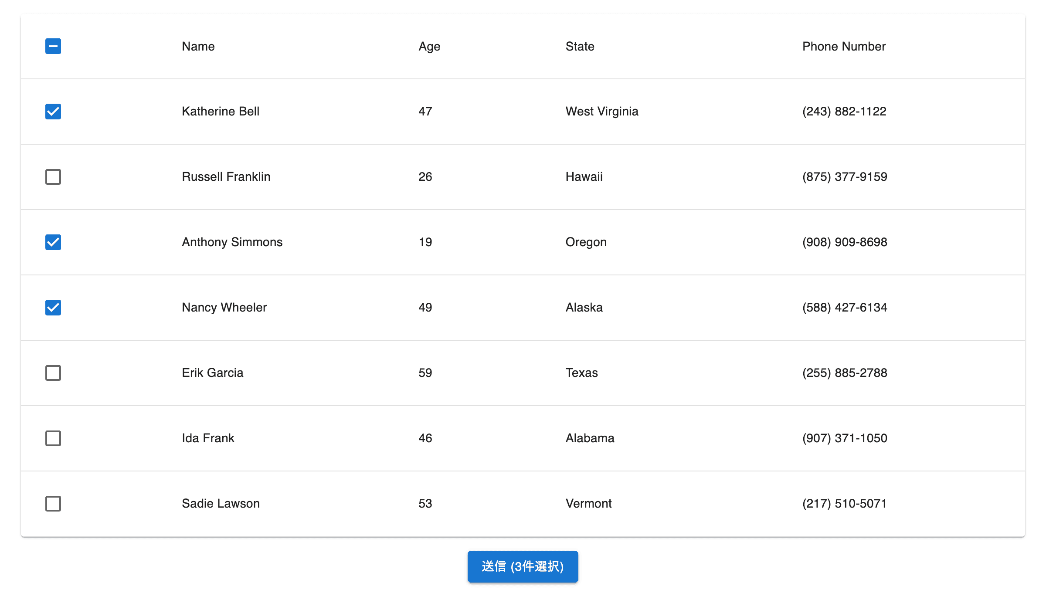Click Nancy Wheeler's age value 49
This screenshot has height=610, width=1046.
425,308
